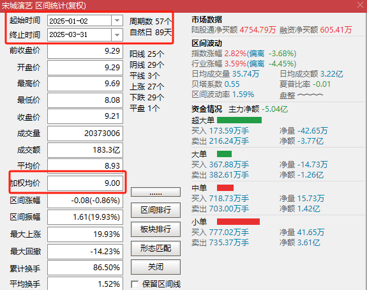Image resolution: width=367 pixels, height=290 pixels.
Task: Open the 终止时间 date dropdown arrow
Action: point(117,35)
